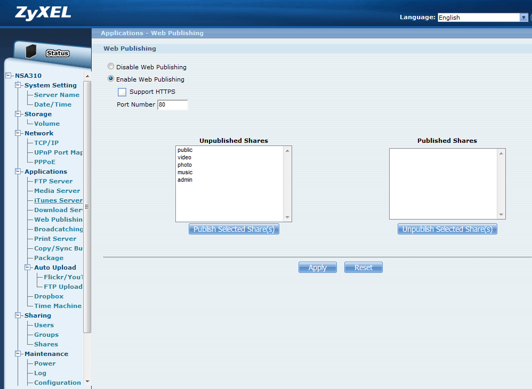Open Date/Time settings in sidebar

[53, 104]
